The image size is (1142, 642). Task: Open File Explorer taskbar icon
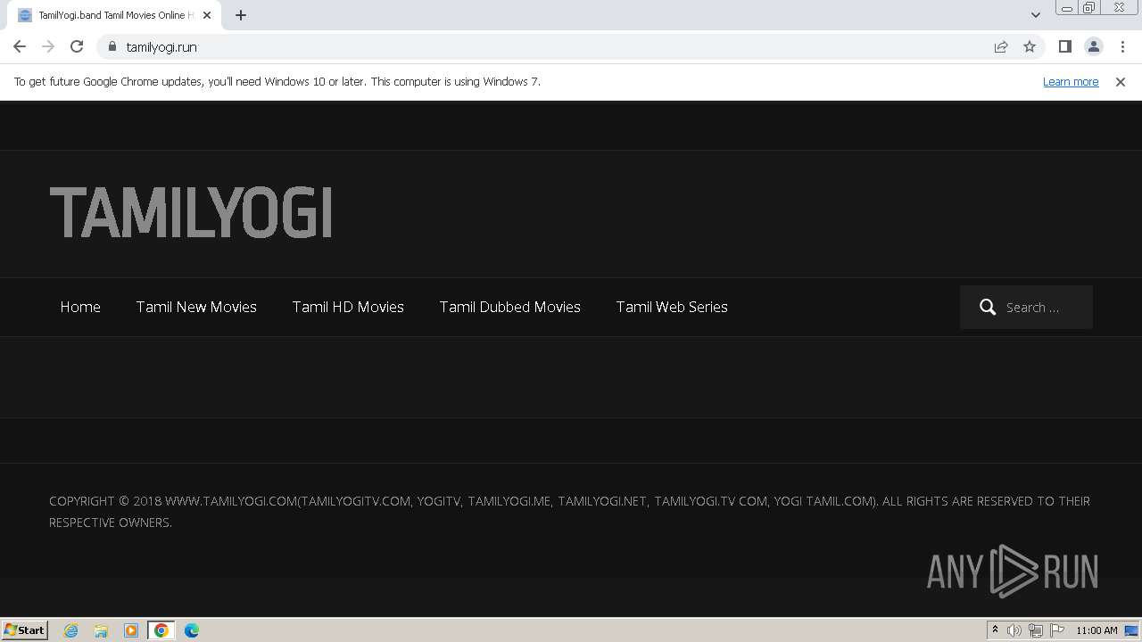101,630
